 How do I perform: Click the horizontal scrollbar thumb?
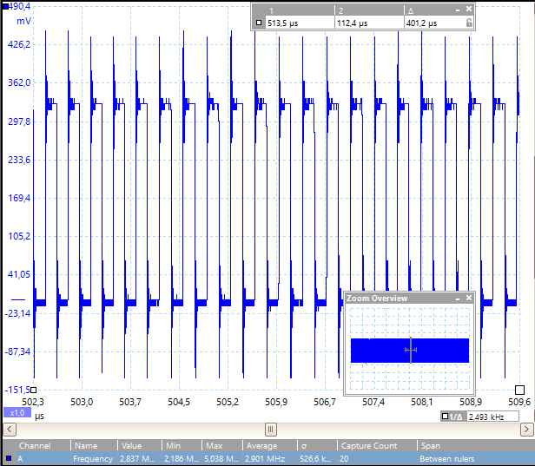point(270,429)
